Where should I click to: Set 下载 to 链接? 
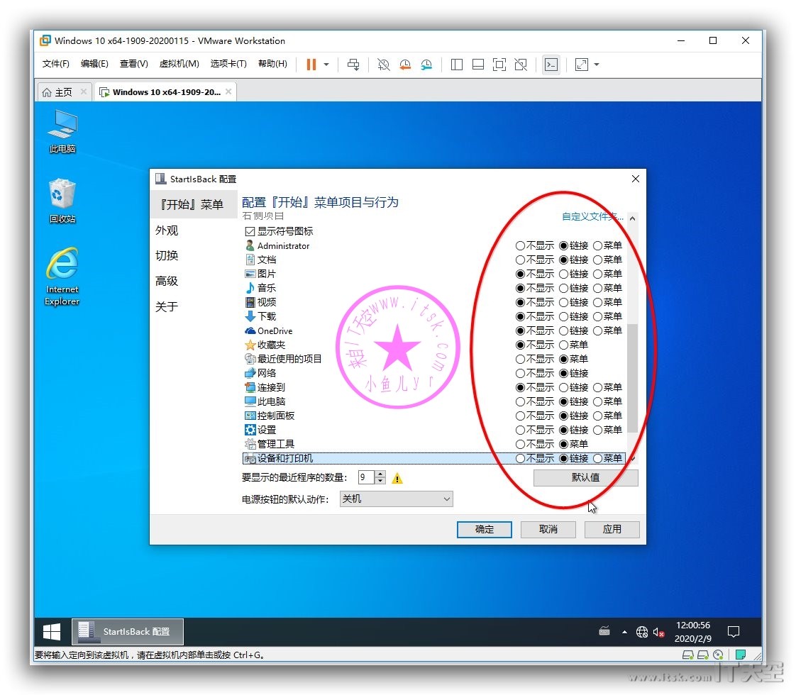coord(563,316)
